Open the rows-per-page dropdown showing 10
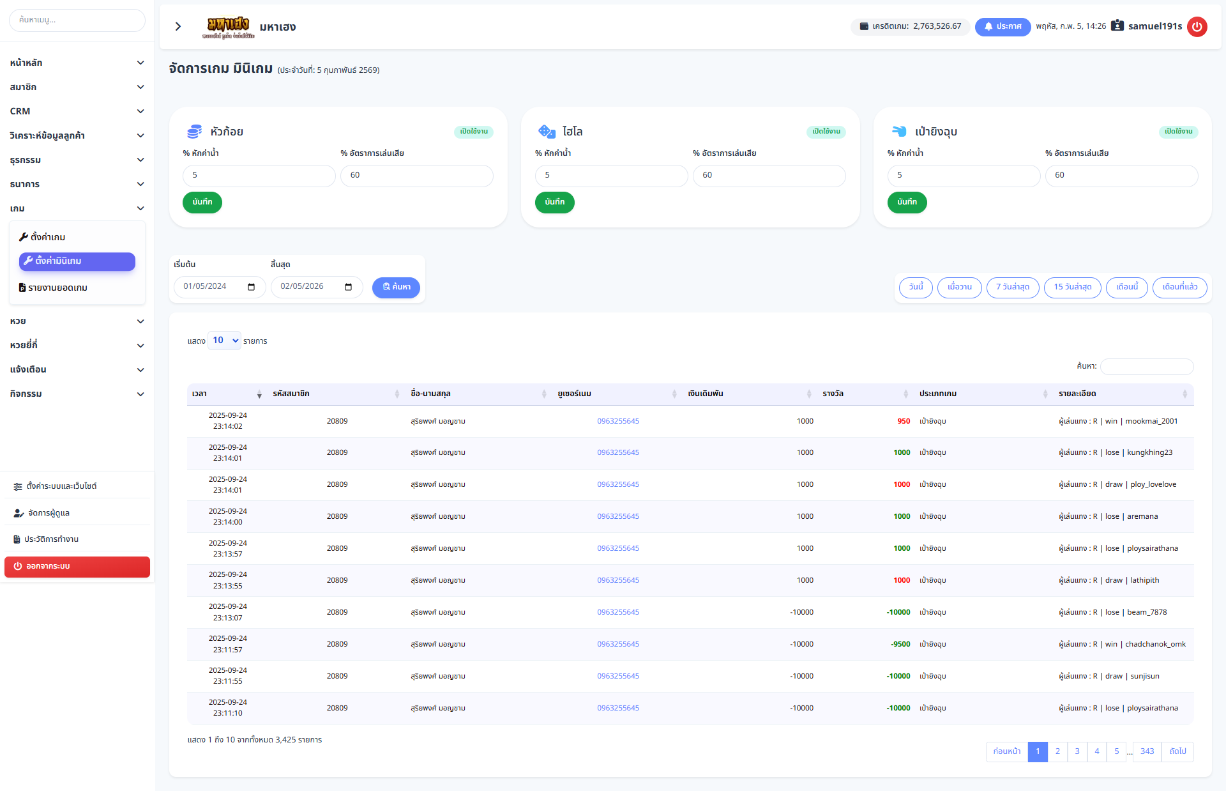 [x=224, y=341]
